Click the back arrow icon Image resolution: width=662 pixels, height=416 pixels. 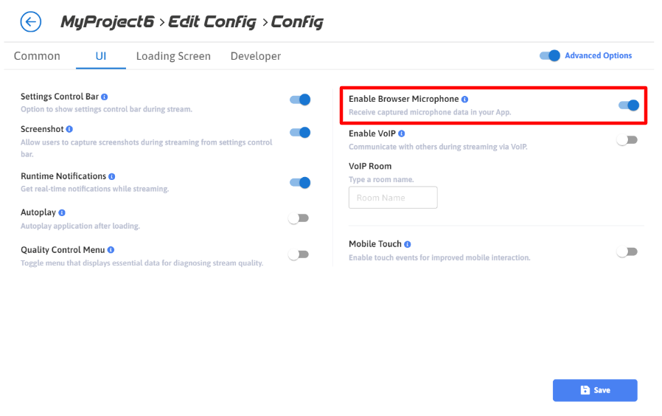[x=31, y=21]
